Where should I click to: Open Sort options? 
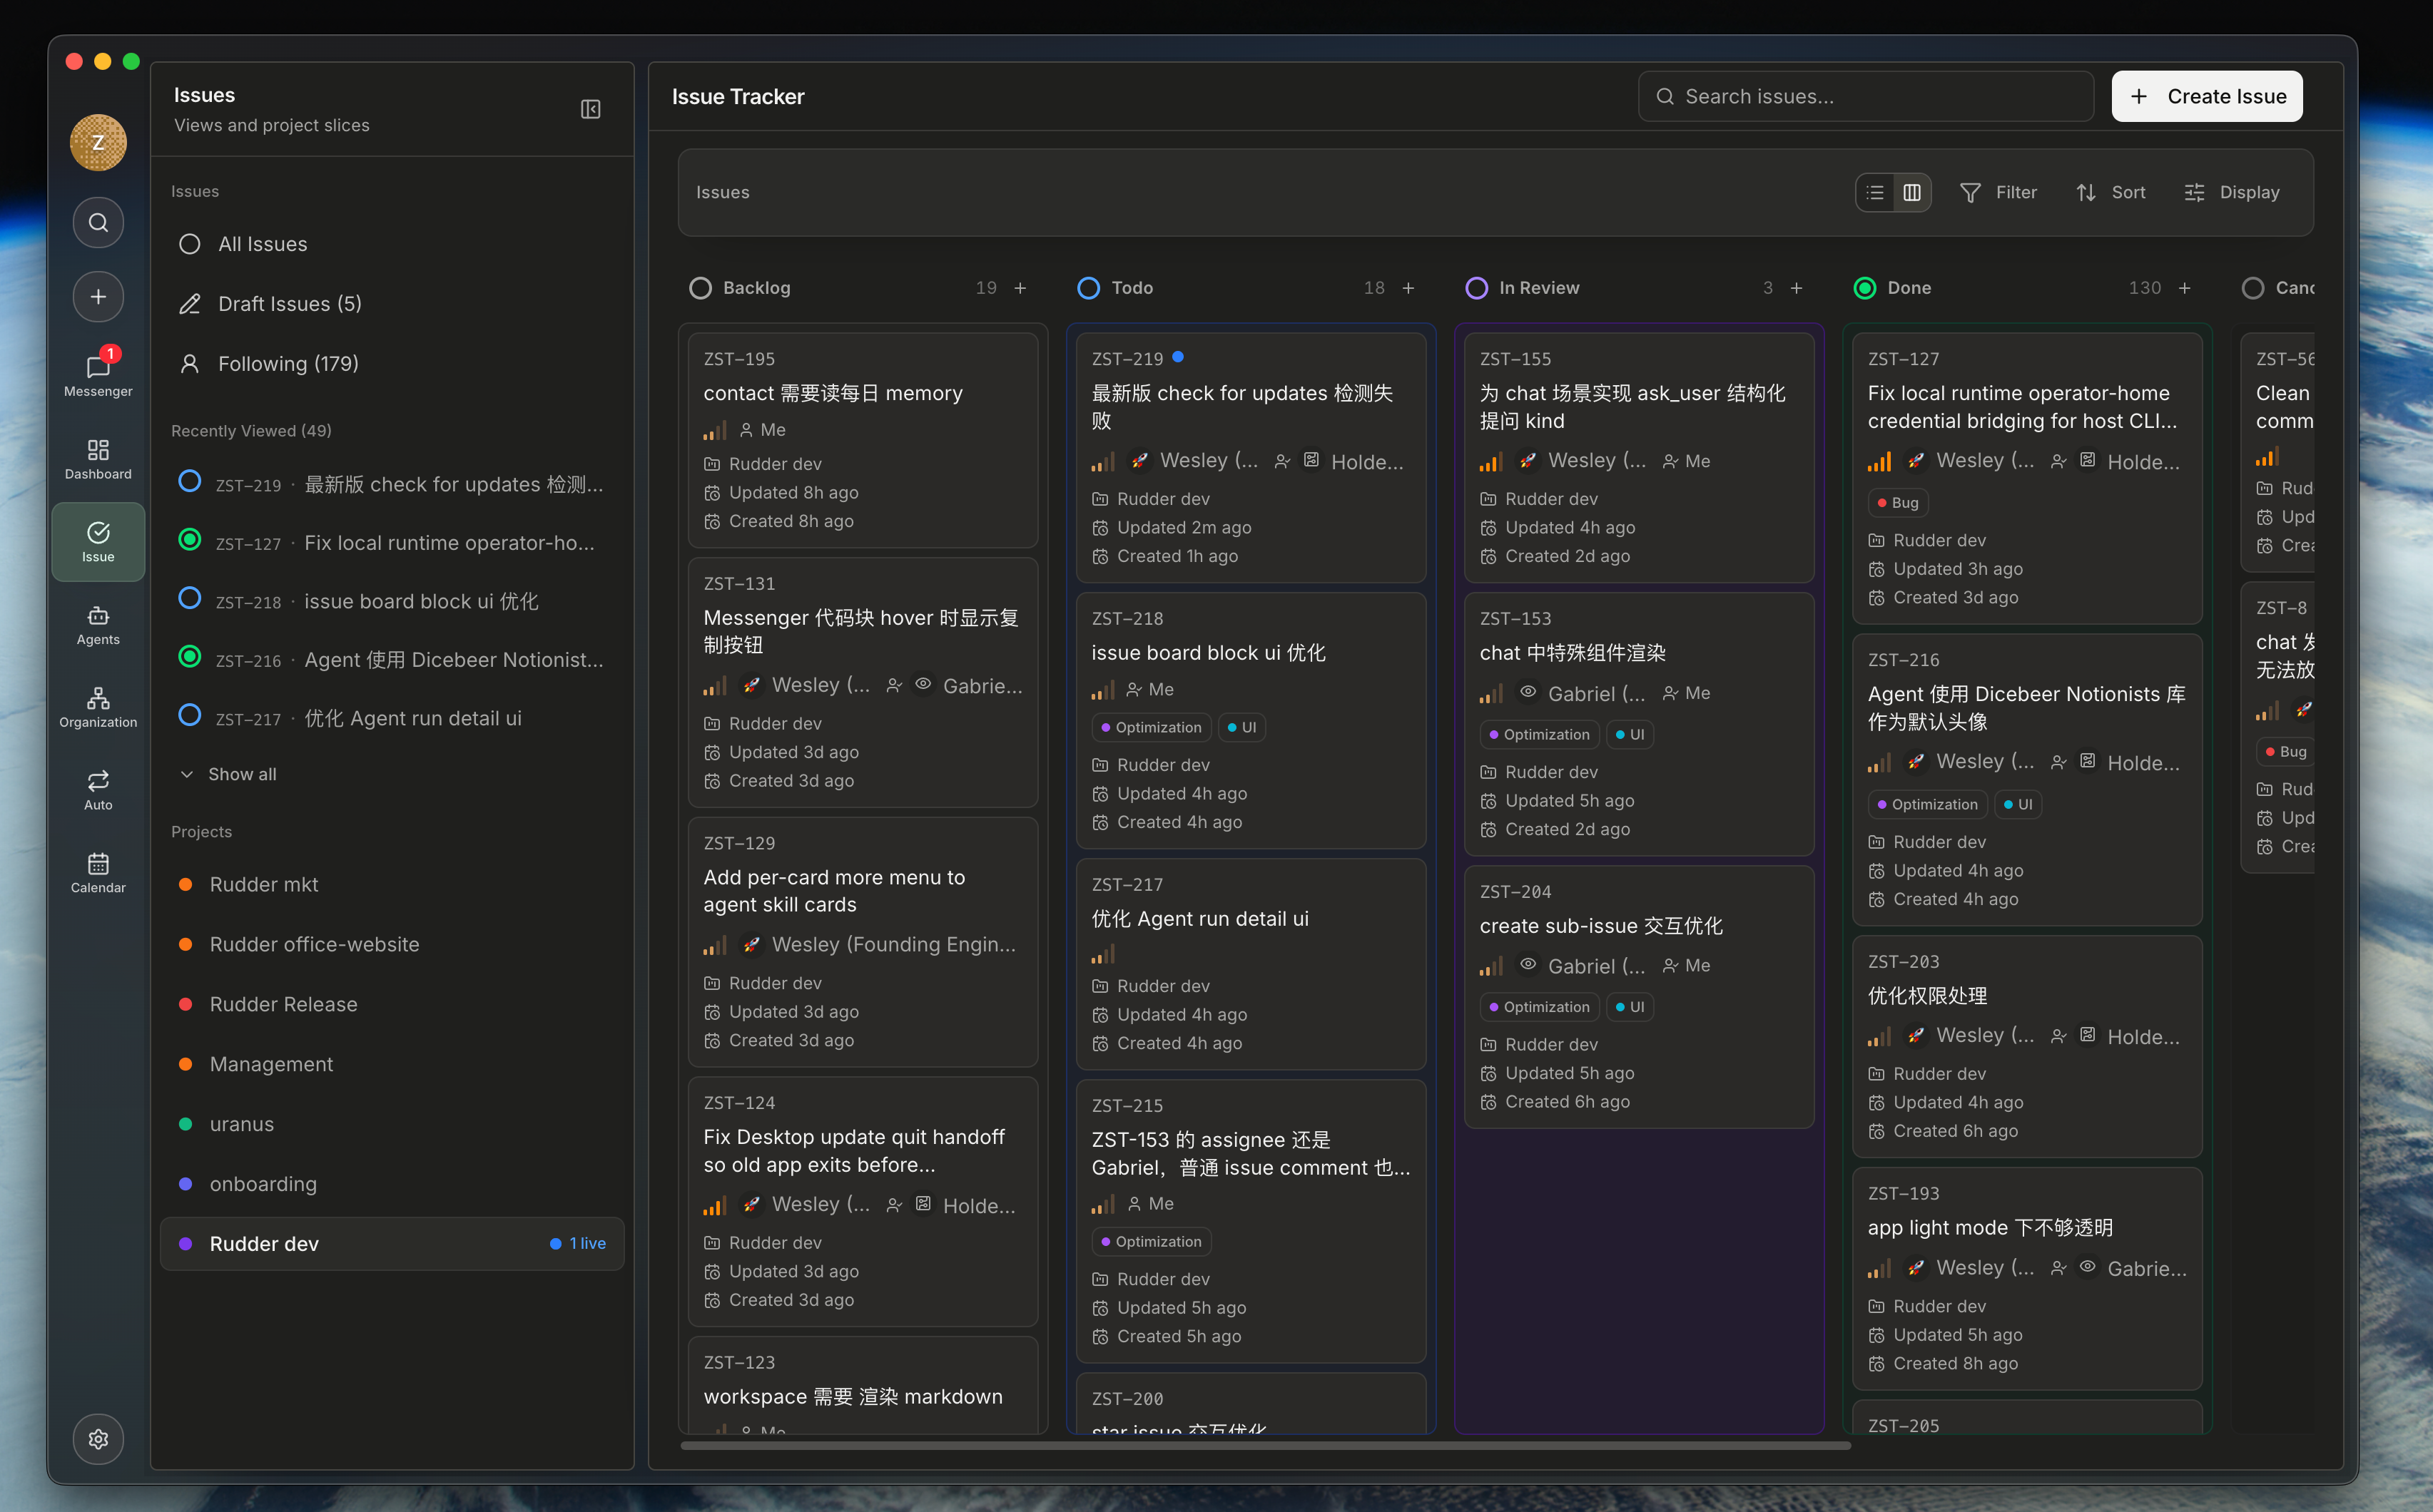click(x=2111, y=192)
